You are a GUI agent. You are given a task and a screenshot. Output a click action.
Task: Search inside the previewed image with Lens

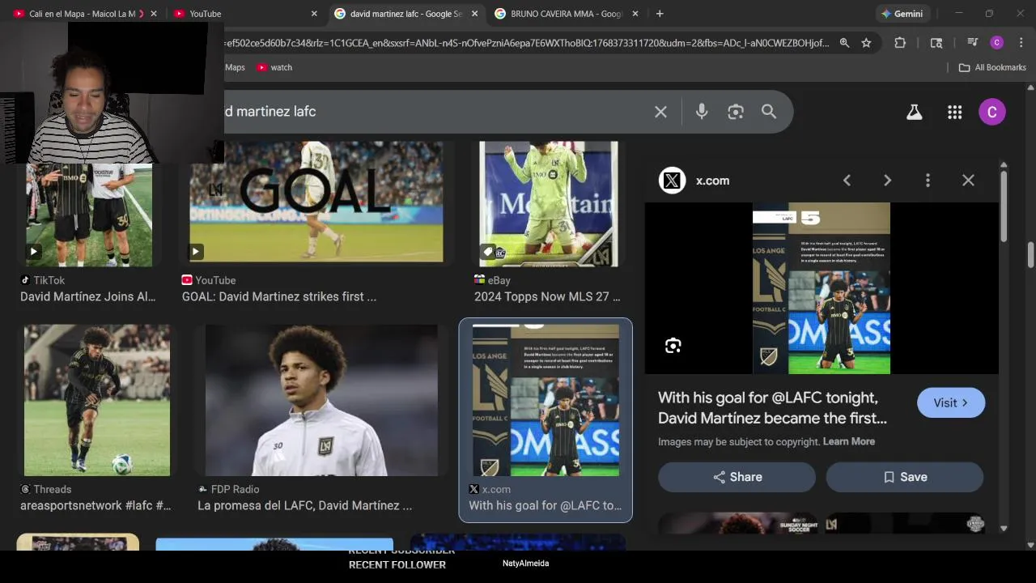(673, 346)
